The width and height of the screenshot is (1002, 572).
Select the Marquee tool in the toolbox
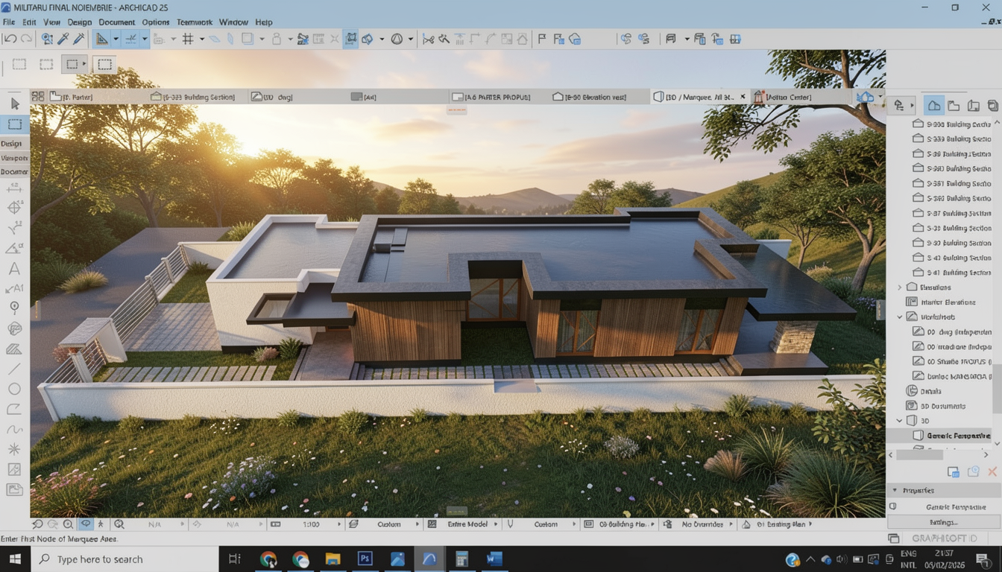coord(14,124)
